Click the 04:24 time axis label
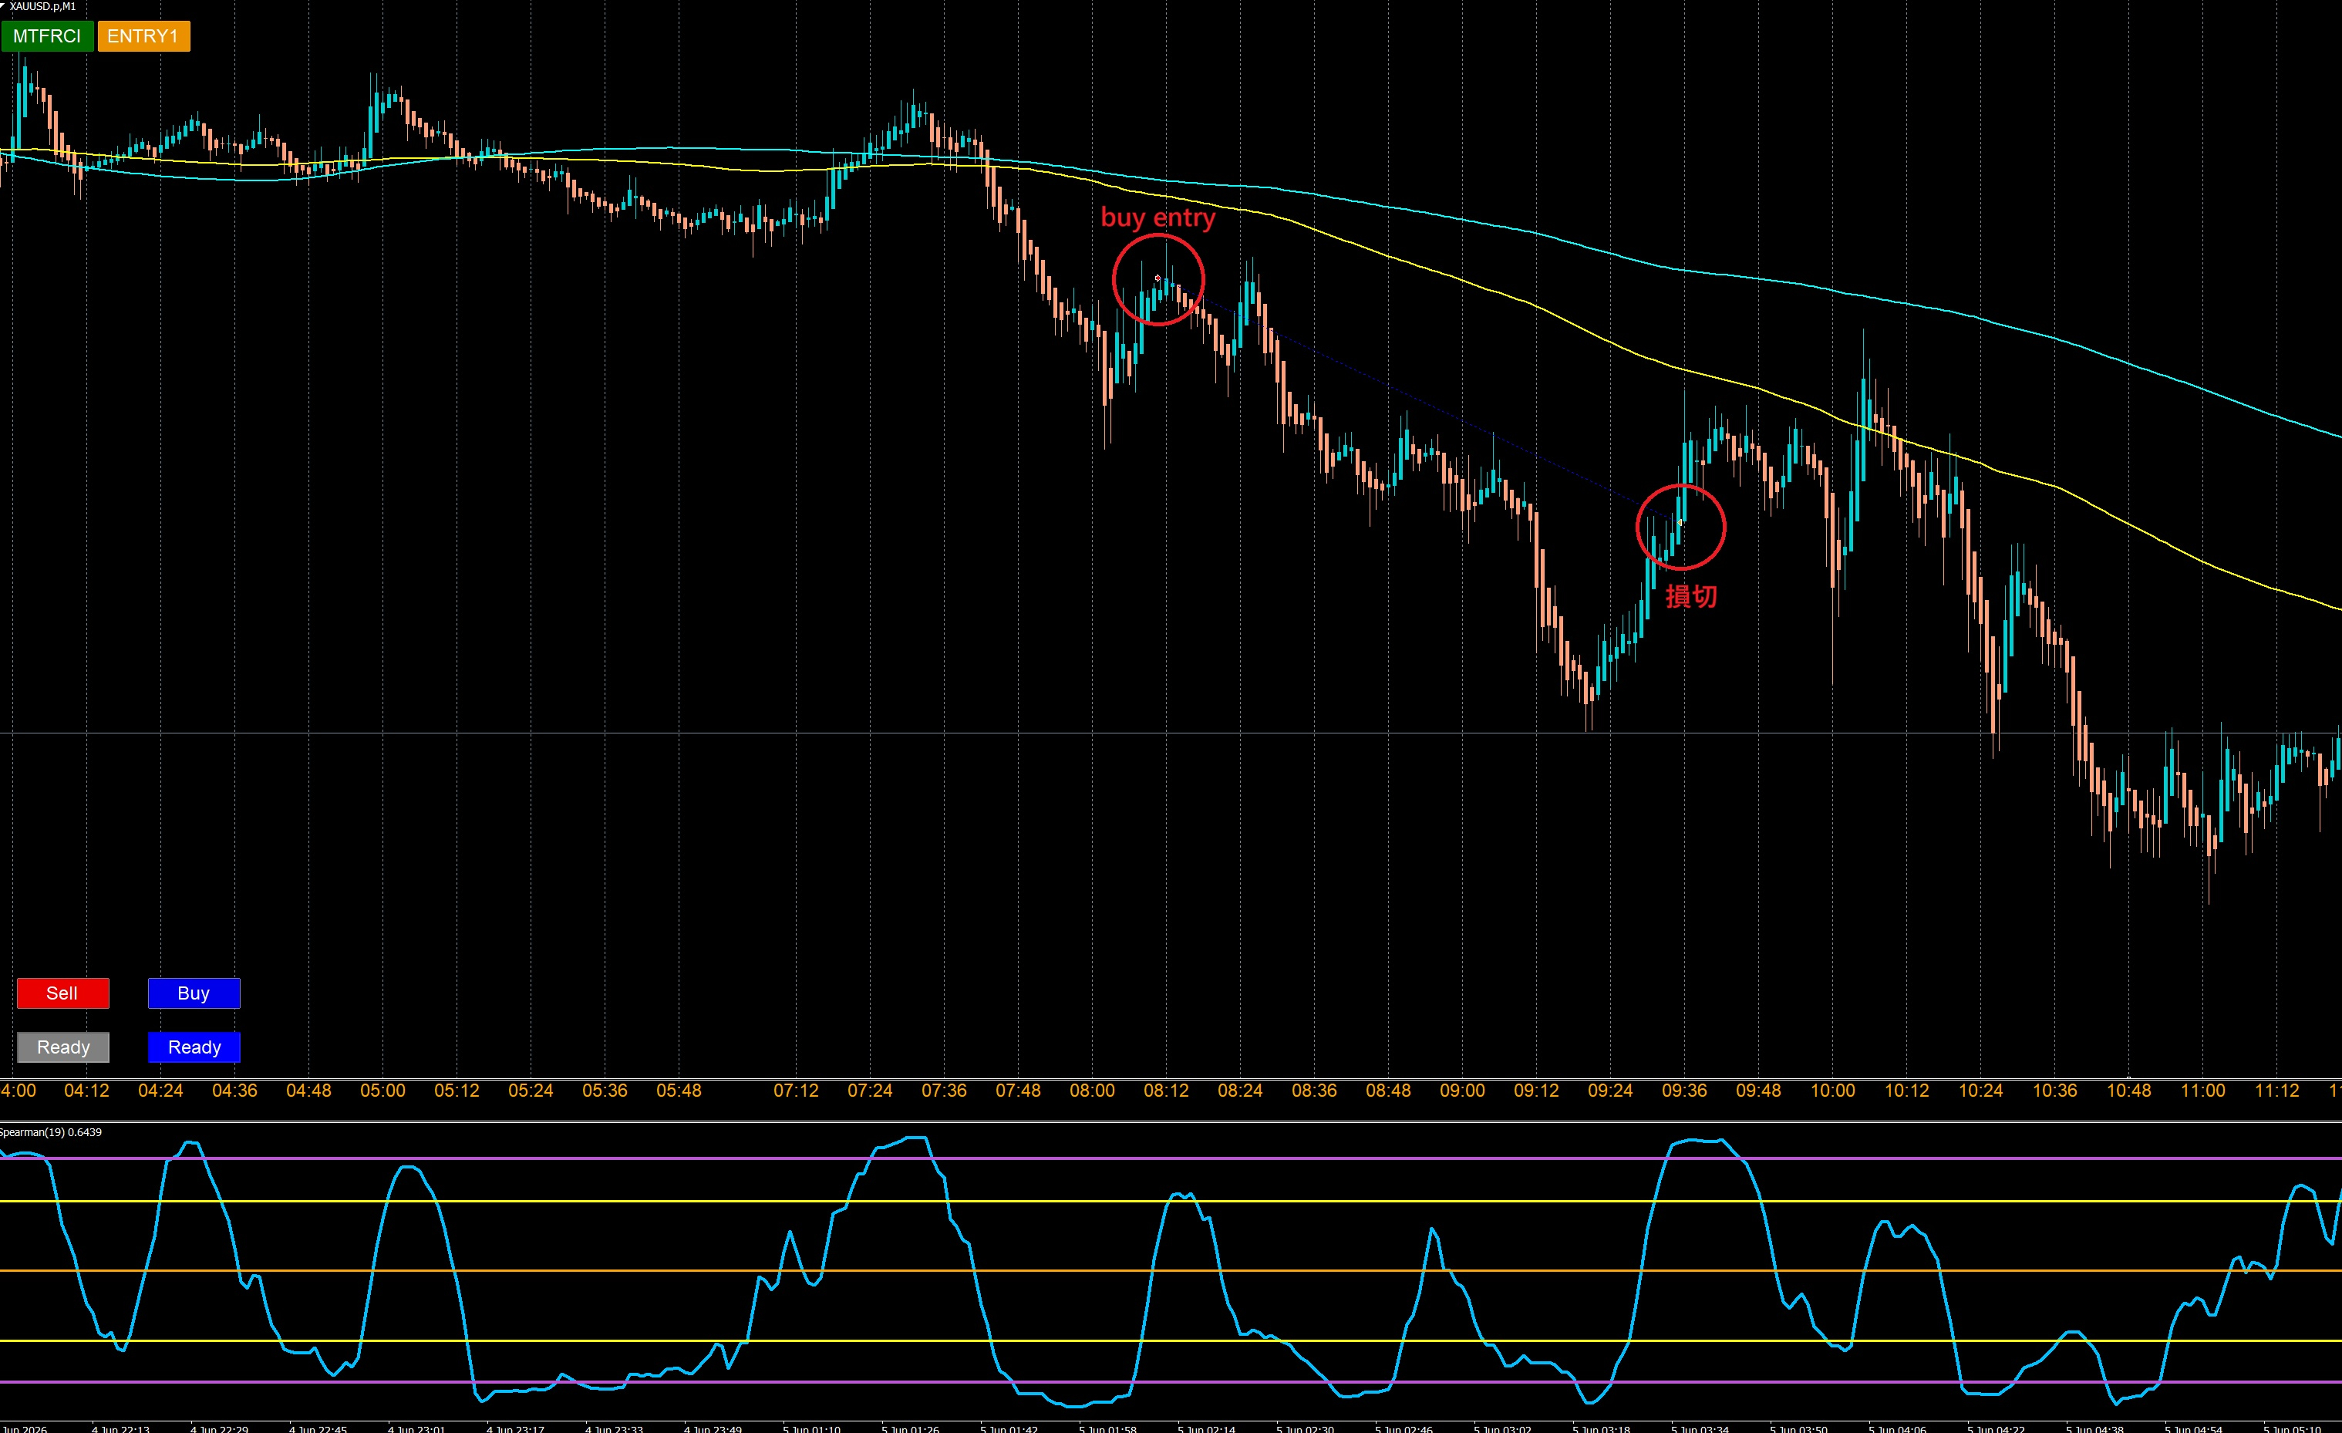Viewport: 2342px width, 1433px height. 160,1091
